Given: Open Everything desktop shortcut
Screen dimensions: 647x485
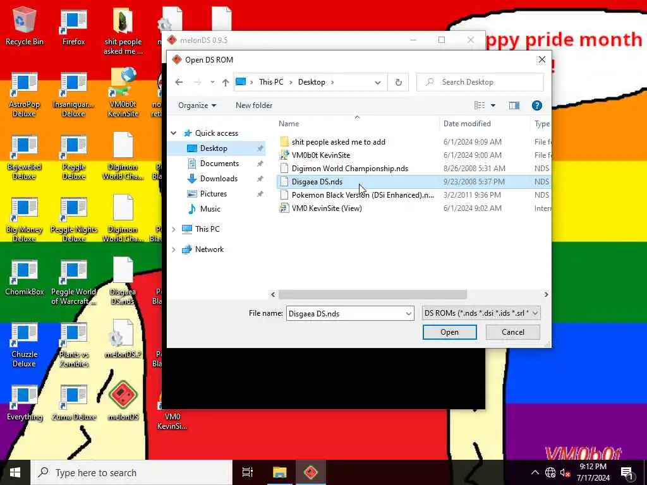Looking at the screenshot, I should tap(25, 404).
